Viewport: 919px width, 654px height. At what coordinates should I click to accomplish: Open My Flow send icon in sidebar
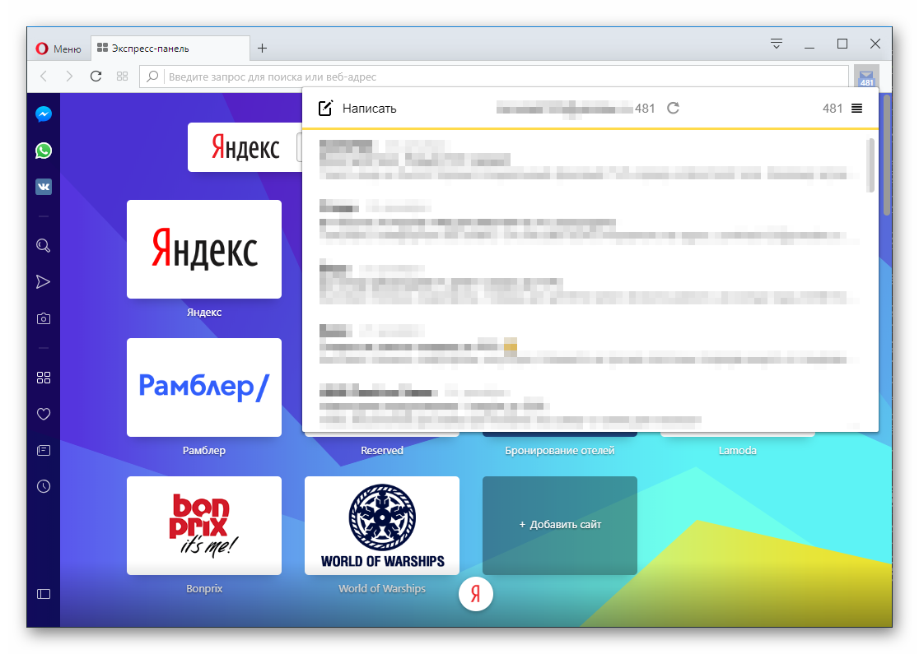pyautogui.click(x=44, y=281)
